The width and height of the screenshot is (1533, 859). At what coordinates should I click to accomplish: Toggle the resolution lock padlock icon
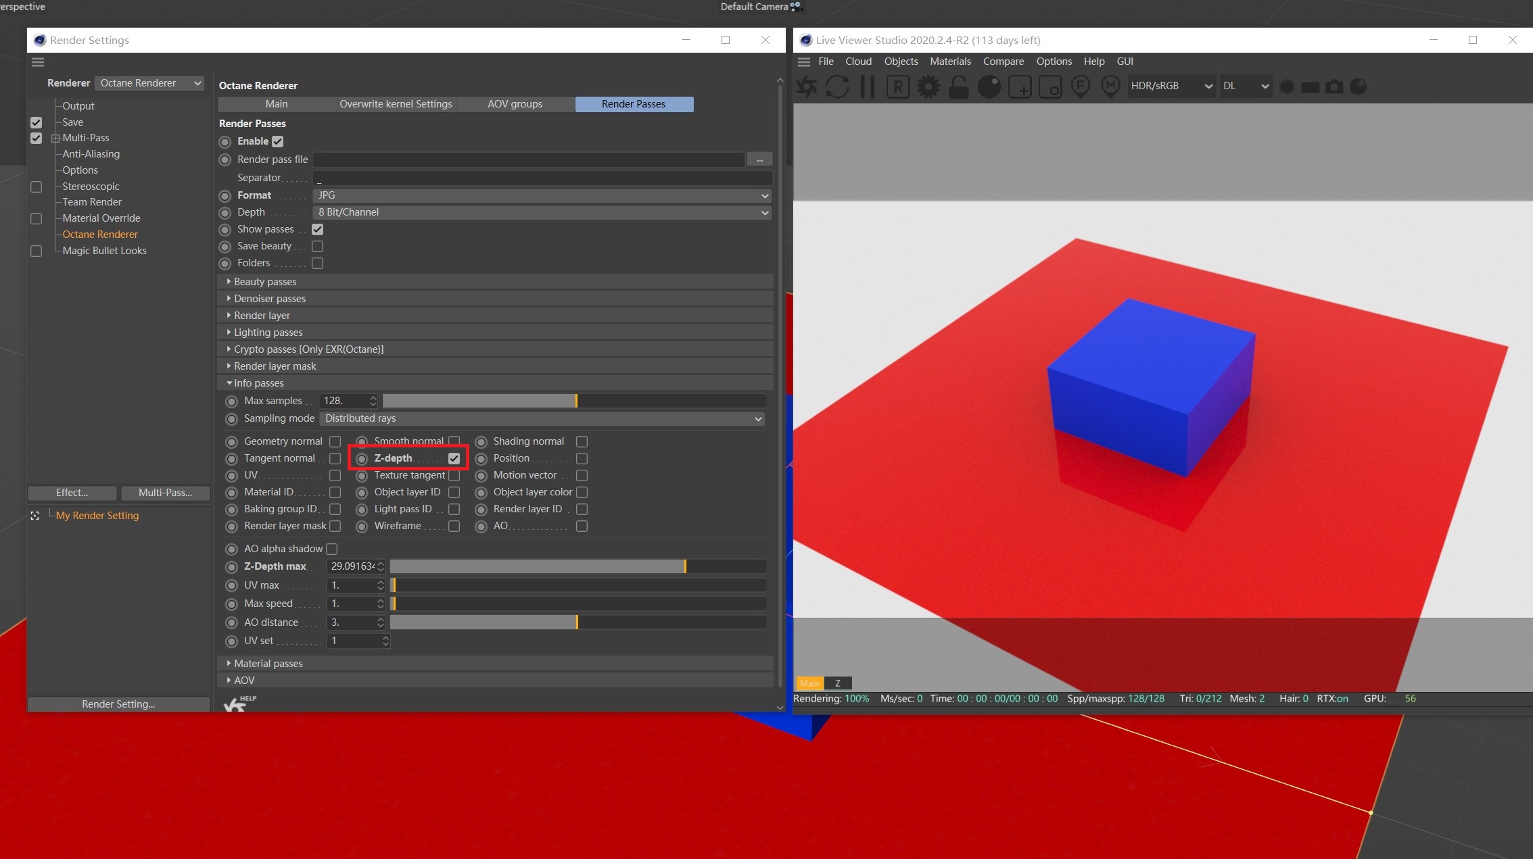pos(958,87)
